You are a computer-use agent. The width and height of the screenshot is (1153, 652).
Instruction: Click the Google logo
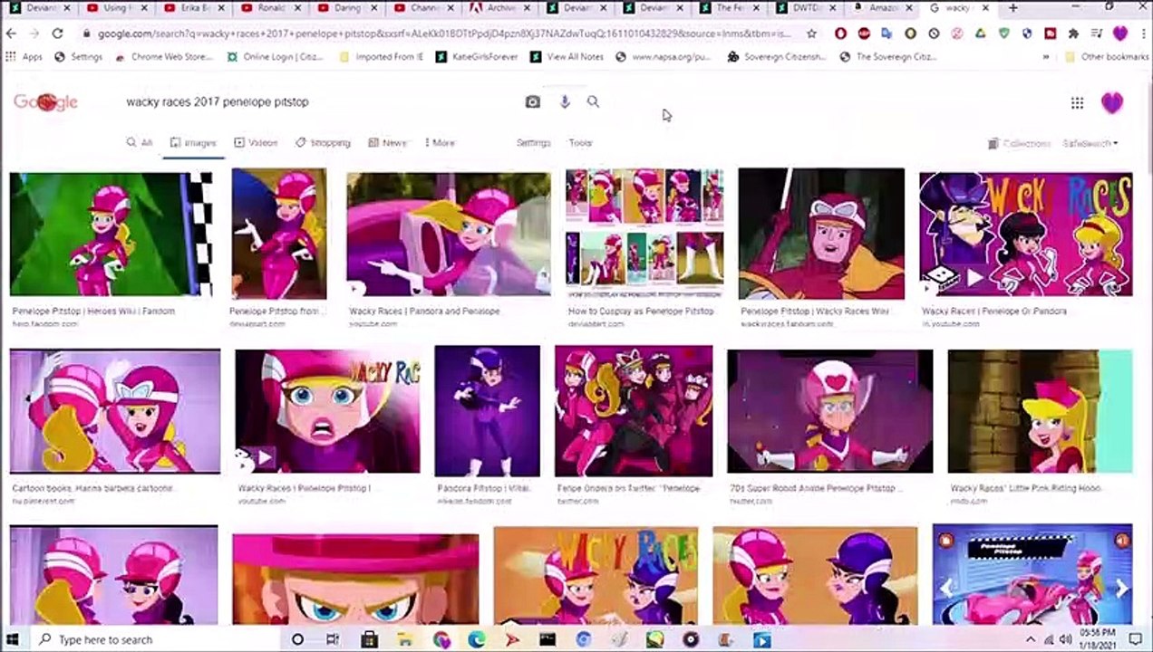tap(45, 101)
